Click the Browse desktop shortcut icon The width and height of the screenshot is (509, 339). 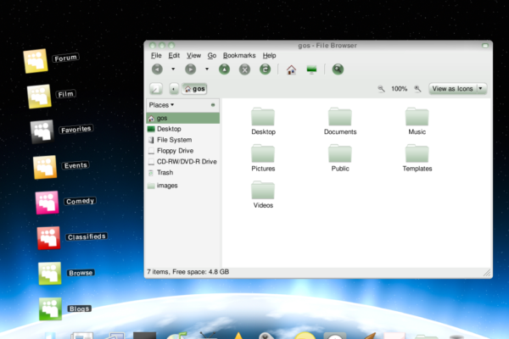click(x=50, y=274)
